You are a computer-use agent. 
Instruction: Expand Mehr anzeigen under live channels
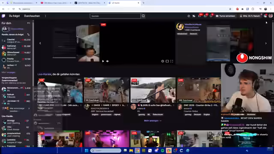(x=153, y=121)
